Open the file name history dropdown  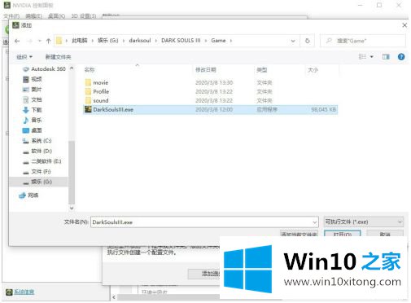tap(315, 222)
